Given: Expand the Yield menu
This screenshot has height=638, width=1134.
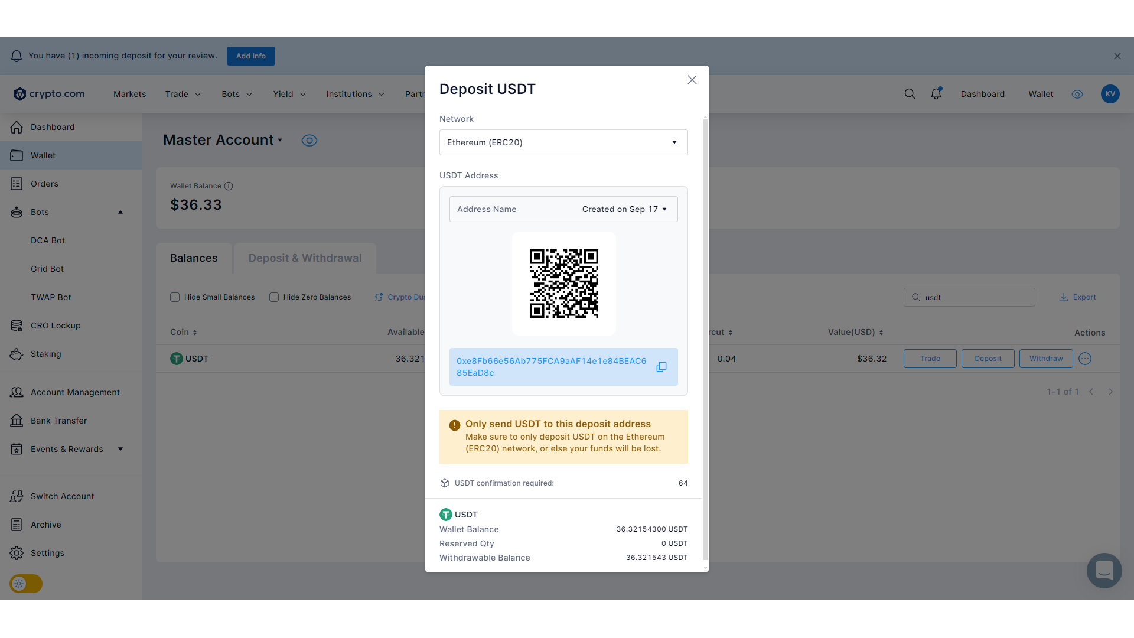Looking at the screenshot, I should (289, 94).
